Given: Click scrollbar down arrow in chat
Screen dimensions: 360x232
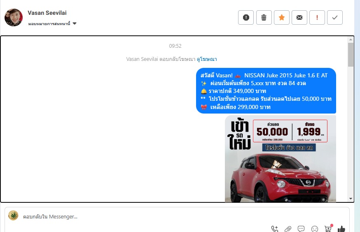Looking at the screenshot, I should 351,199.
